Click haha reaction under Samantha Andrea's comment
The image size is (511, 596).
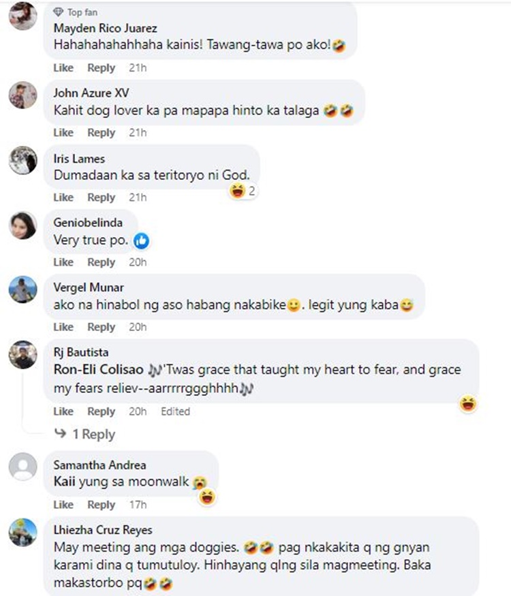click(x=208, y=497)
